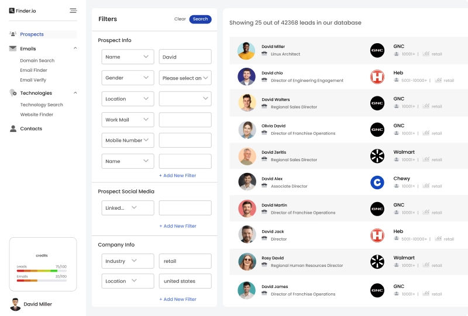The height and width of the screenshot is (316, 468).
Task: Click the LinkedIn value input field
Action: [185, 208]
